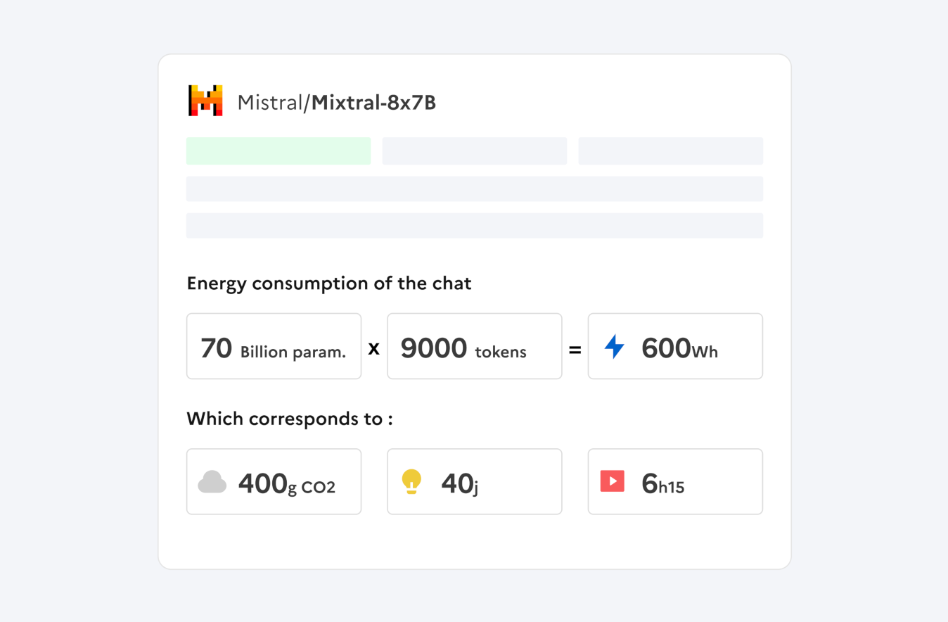
Task: Click the first full-width gray placeholder line
Action: click(x=475, y=189)
